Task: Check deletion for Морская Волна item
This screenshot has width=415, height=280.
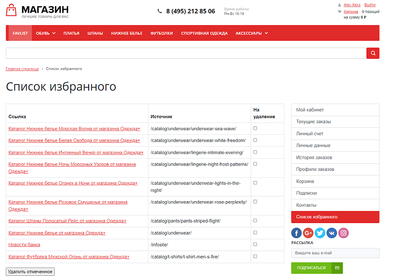Action: pyautogui.click(x=255, y=128)
